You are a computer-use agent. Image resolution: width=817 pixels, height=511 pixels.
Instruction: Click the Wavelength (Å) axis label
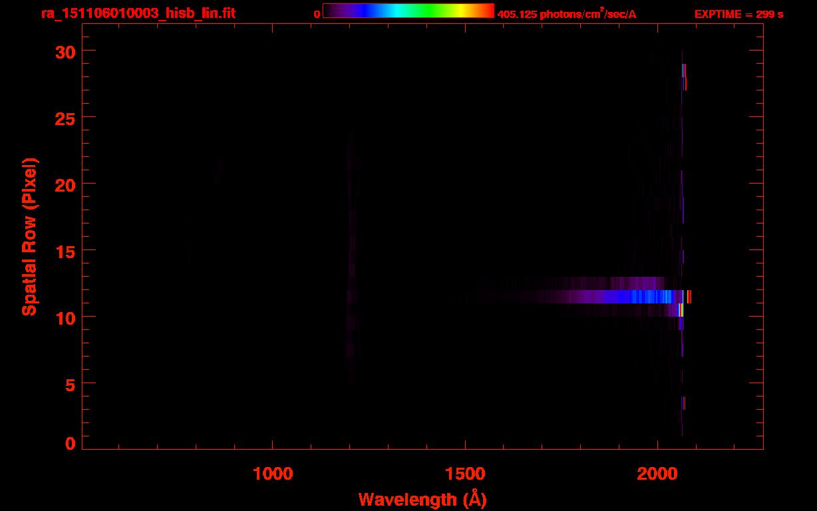(x=422, y=499)
